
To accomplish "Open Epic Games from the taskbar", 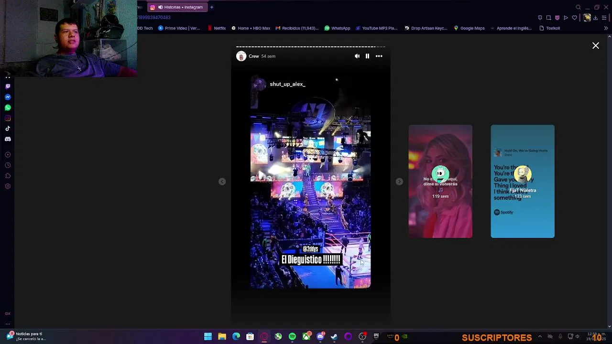I will (x=376, y=337).
